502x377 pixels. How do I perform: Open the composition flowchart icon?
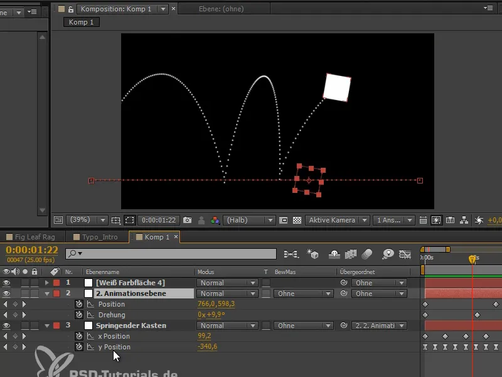tap(464, 221)
